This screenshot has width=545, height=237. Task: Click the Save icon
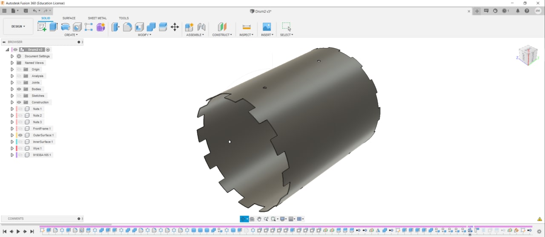click(26, 11)
